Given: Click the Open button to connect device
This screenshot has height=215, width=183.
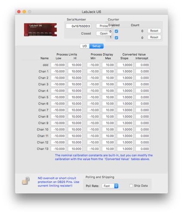Looking at the screenshot, I should click(x=104, y=33).
